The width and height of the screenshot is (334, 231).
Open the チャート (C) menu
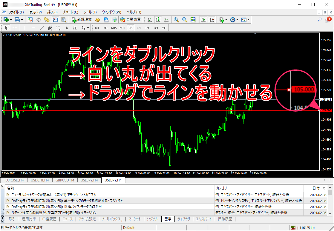(71, 12)
